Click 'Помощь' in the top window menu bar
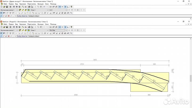 53,4
